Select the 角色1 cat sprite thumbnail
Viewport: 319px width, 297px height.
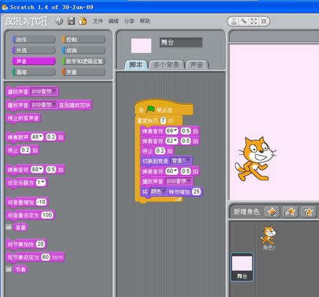[269, 238]
